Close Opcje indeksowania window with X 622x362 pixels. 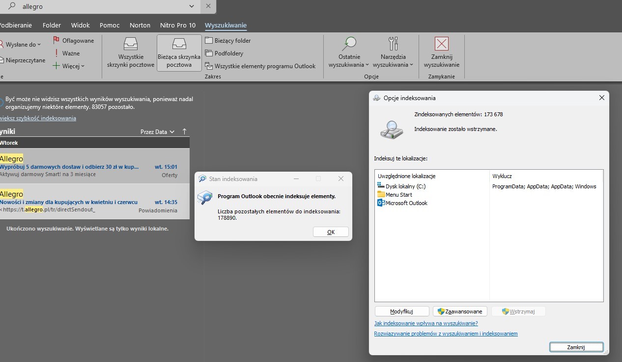pos(602,98)
